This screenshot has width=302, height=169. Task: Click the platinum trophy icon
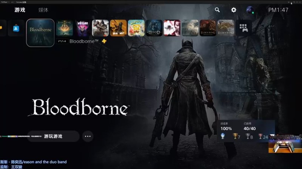[x=223, y=136]
